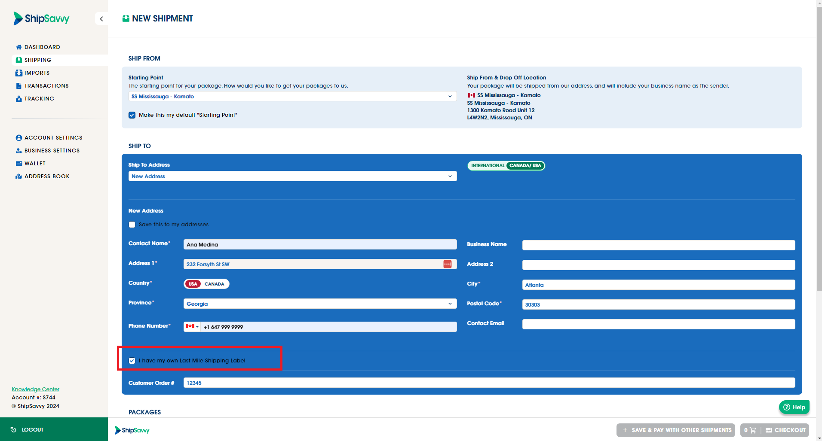Click Save & Pay With Other Shipments
This screenshot has height=441, width=822.
(676, 430)
